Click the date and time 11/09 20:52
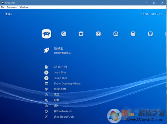This screenshot has height=124, width=167. (150, 14)
